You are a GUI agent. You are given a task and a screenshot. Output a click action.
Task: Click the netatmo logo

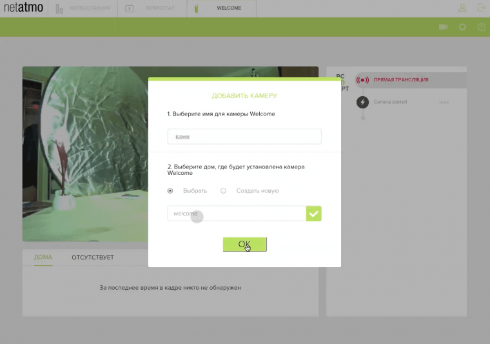pos(23,8)
